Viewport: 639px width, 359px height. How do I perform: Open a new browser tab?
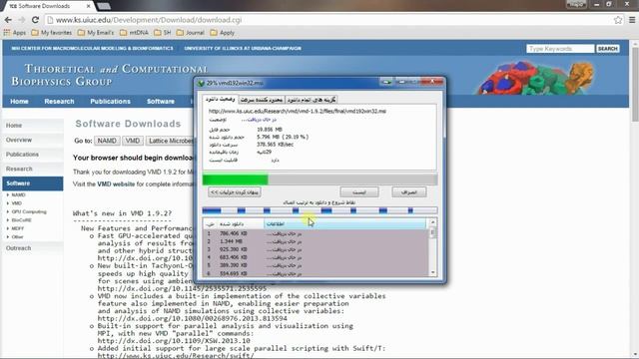point(104,6)
